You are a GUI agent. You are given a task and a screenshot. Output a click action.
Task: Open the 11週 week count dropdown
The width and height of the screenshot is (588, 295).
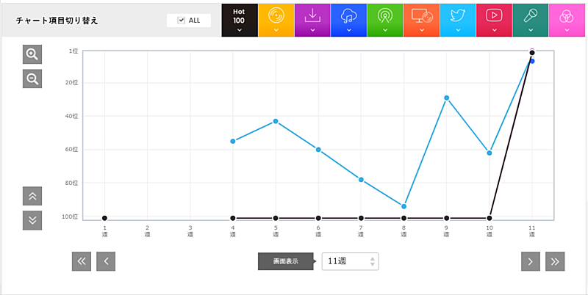[351, 261]
